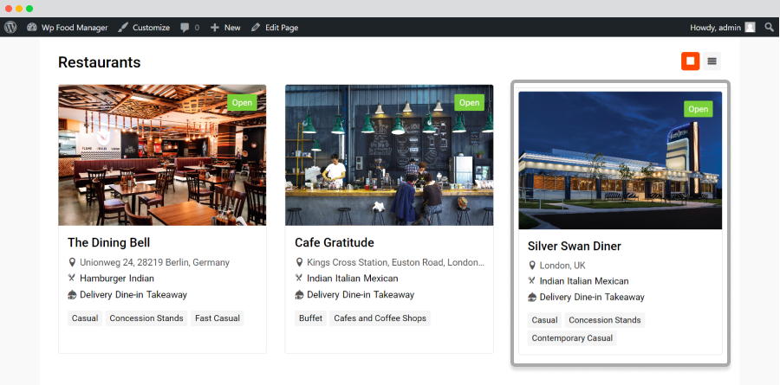Screen dimensions: 780x385
Task: Click Delivery Dine-in Takeaway under The Dining Bell
Action: (133, 294)
